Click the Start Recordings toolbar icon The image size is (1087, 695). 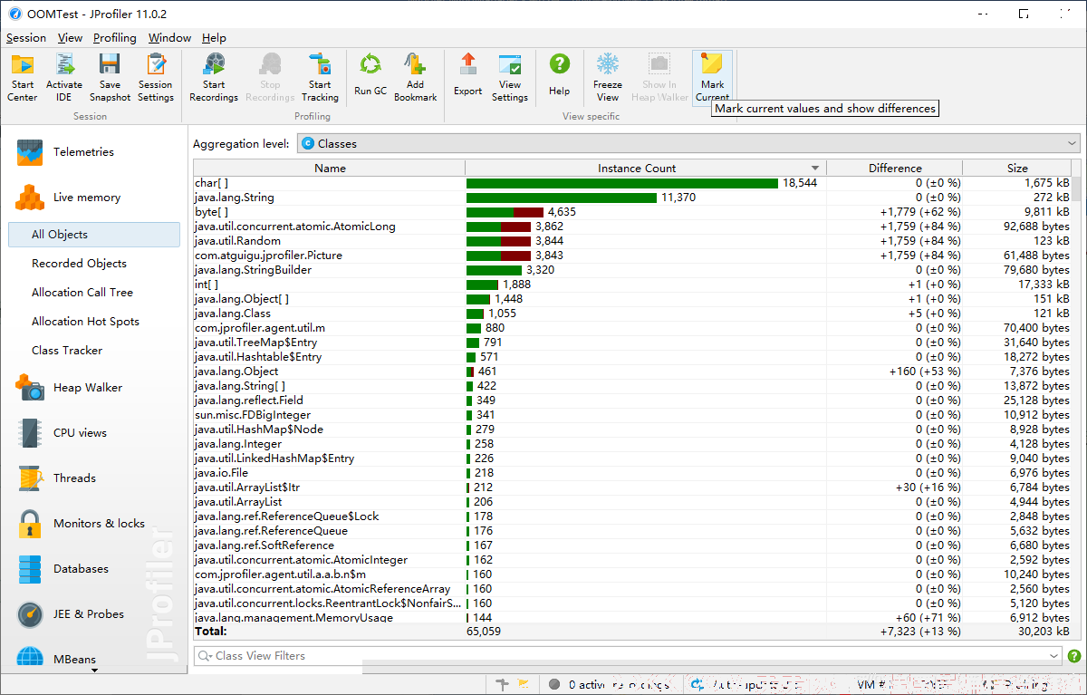click(214, 77)
